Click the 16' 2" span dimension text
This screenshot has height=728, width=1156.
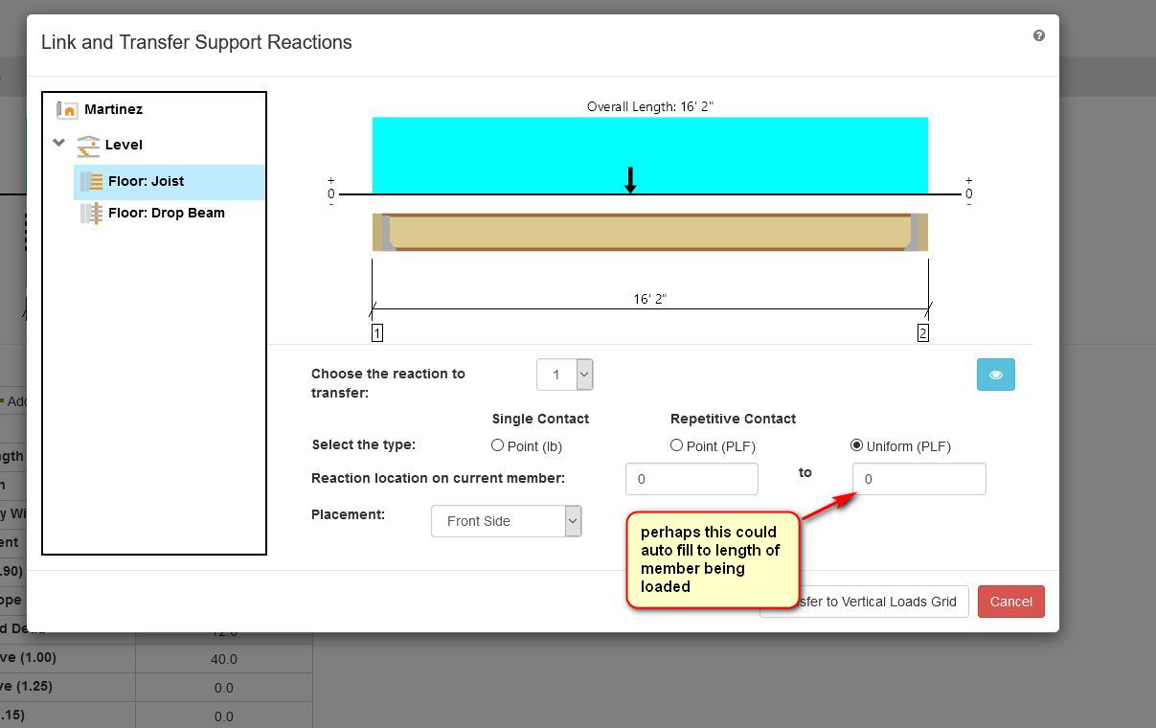[x=650, y=299]
